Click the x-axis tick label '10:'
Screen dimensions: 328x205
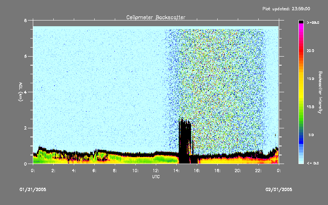click(x=135, y=171)
